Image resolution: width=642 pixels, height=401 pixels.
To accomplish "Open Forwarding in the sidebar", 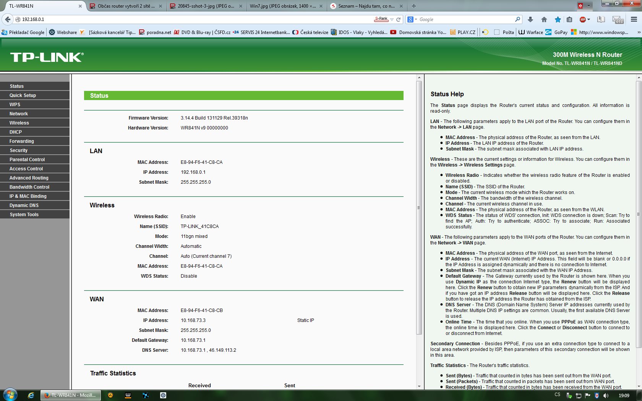I will (35, 141).
